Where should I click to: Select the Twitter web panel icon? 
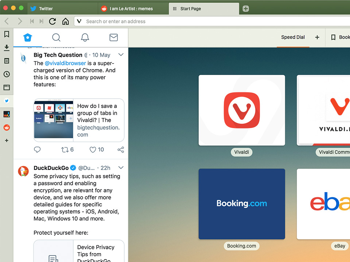(7, 101)
